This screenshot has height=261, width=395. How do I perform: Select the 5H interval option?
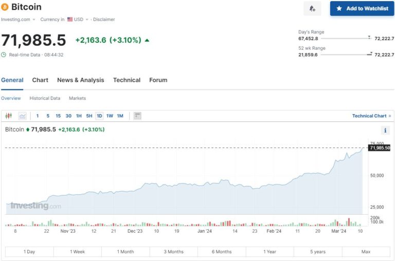89,116
